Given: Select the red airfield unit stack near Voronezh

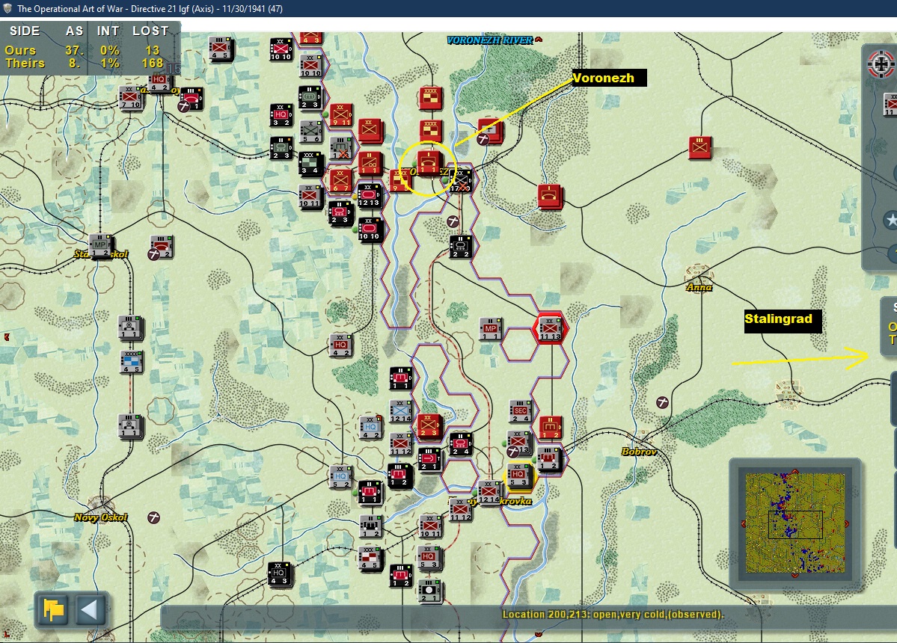Looking at the screenshot, I should (x=490, y=131).
